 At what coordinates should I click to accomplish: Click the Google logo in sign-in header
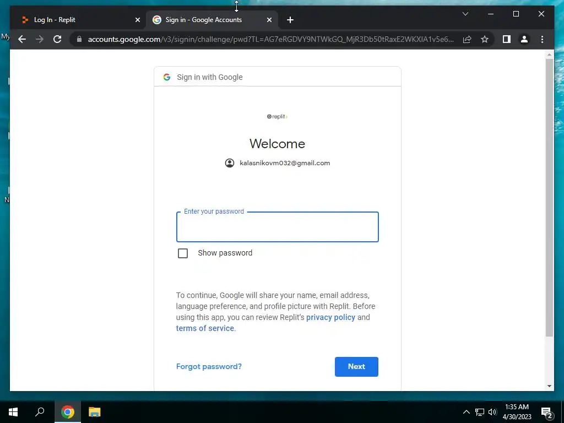pos(166,77)
